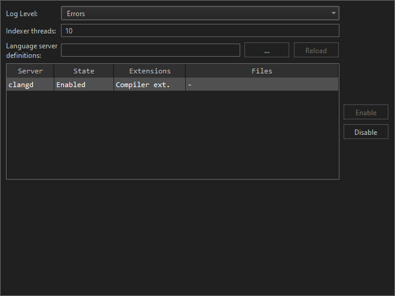Select the Enabled state cell

pos(84,85)
